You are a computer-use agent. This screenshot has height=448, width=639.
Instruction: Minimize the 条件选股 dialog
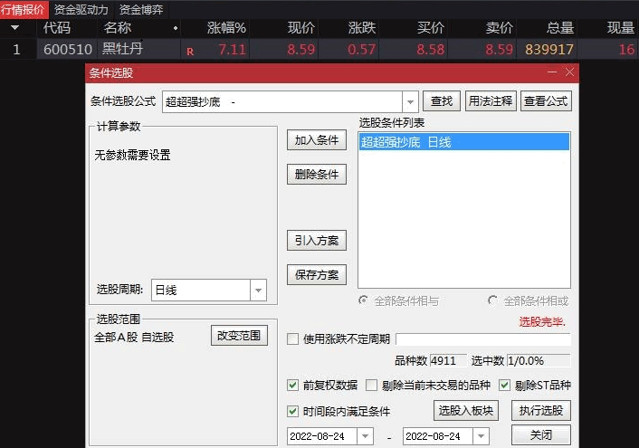[x=552, y=72]
